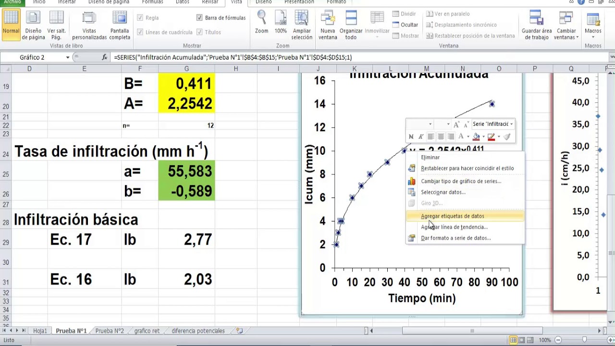The height and width of the screenshot is (346, 615).
Task: Switch to Pantalla completa
Action: (x=120, y=25)
